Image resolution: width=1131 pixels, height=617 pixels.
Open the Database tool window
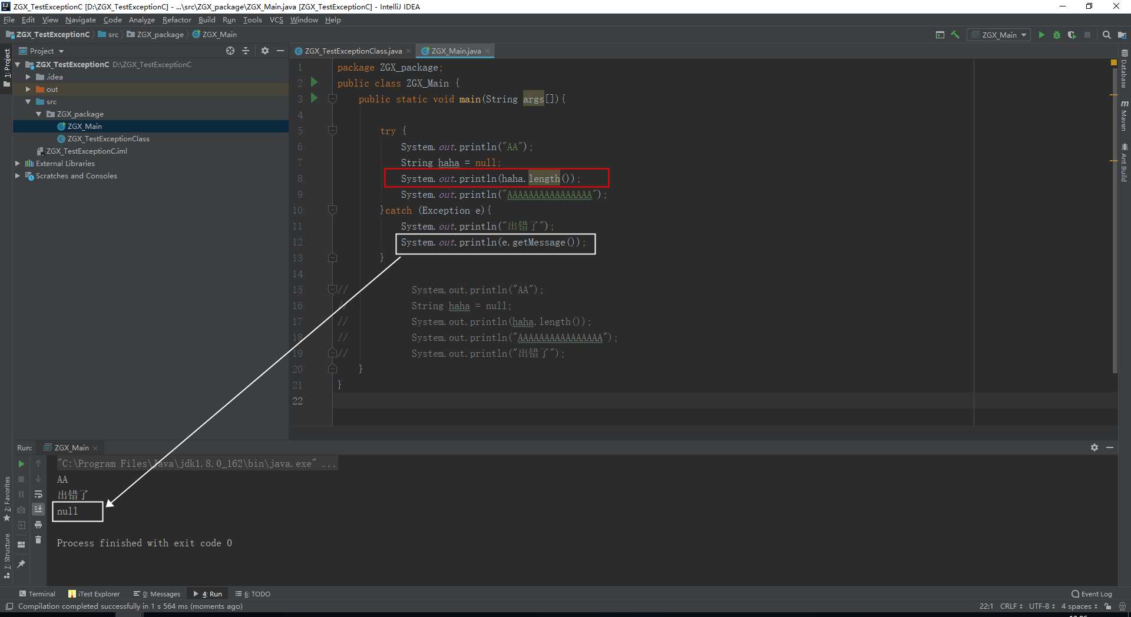[1124, 69]
